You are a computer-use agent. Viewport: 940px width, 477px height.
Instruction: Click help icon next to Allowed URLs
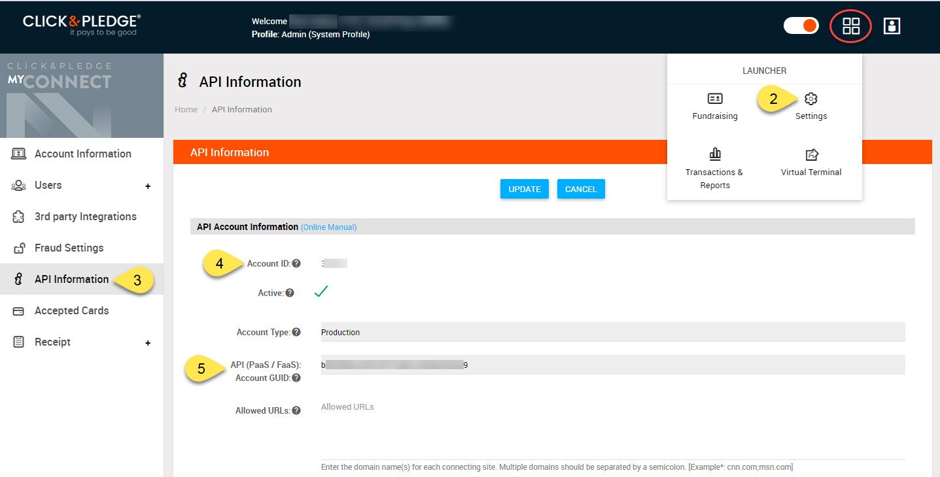pos(296,410)
